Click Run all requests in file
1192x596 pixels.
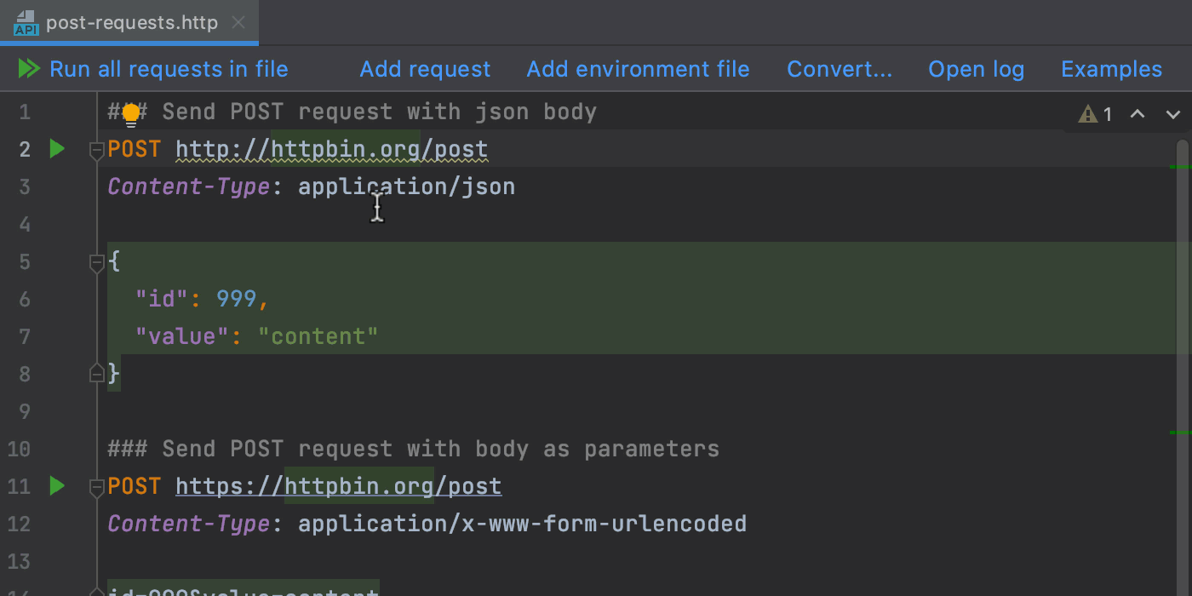[169, 69]
